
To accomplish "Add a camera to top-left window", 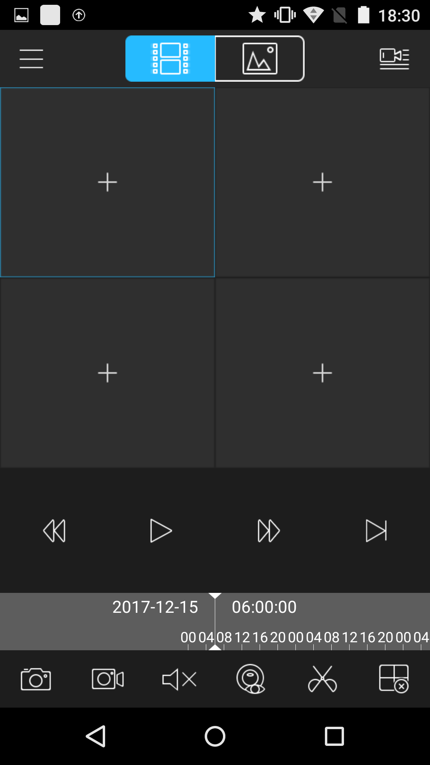I will [107, 182].
